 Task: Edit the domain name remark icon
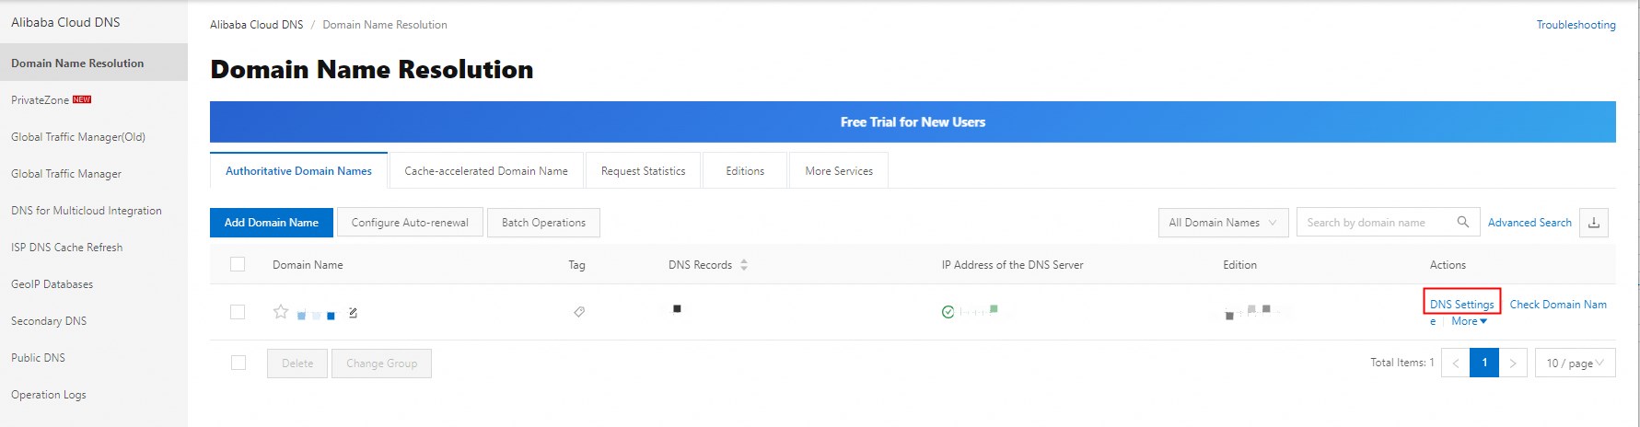353,313
